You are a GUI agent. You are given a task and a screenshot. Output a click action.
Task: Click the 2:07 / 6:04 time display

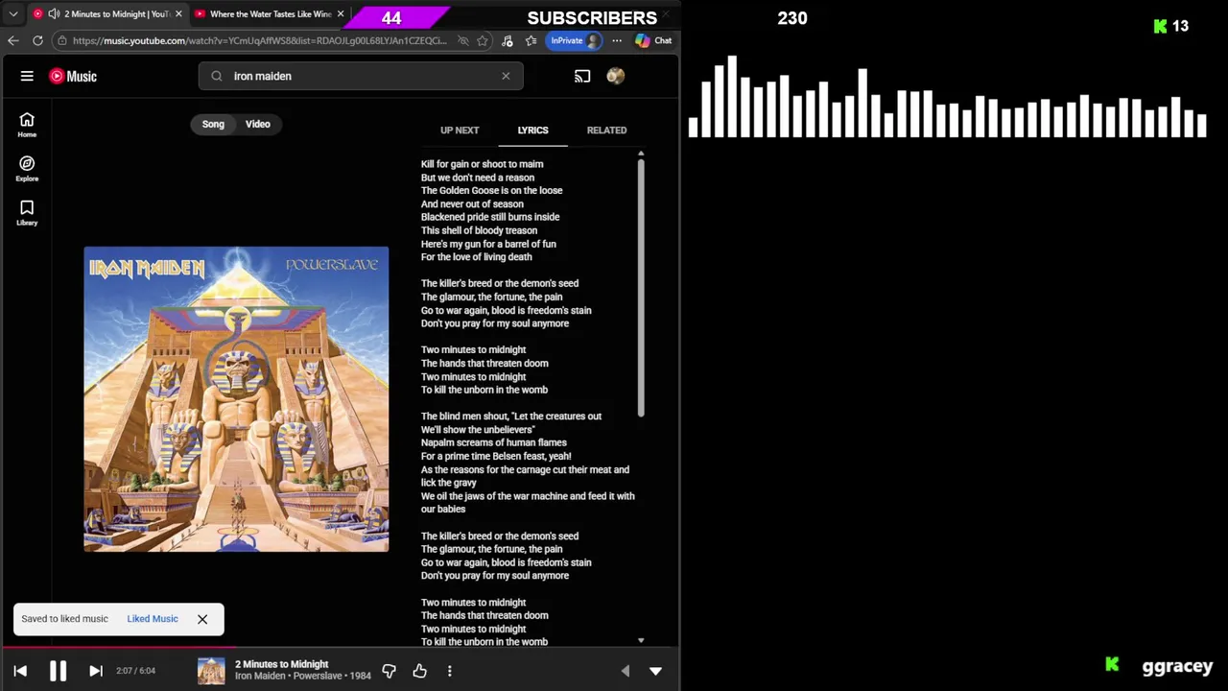point(135,671)
